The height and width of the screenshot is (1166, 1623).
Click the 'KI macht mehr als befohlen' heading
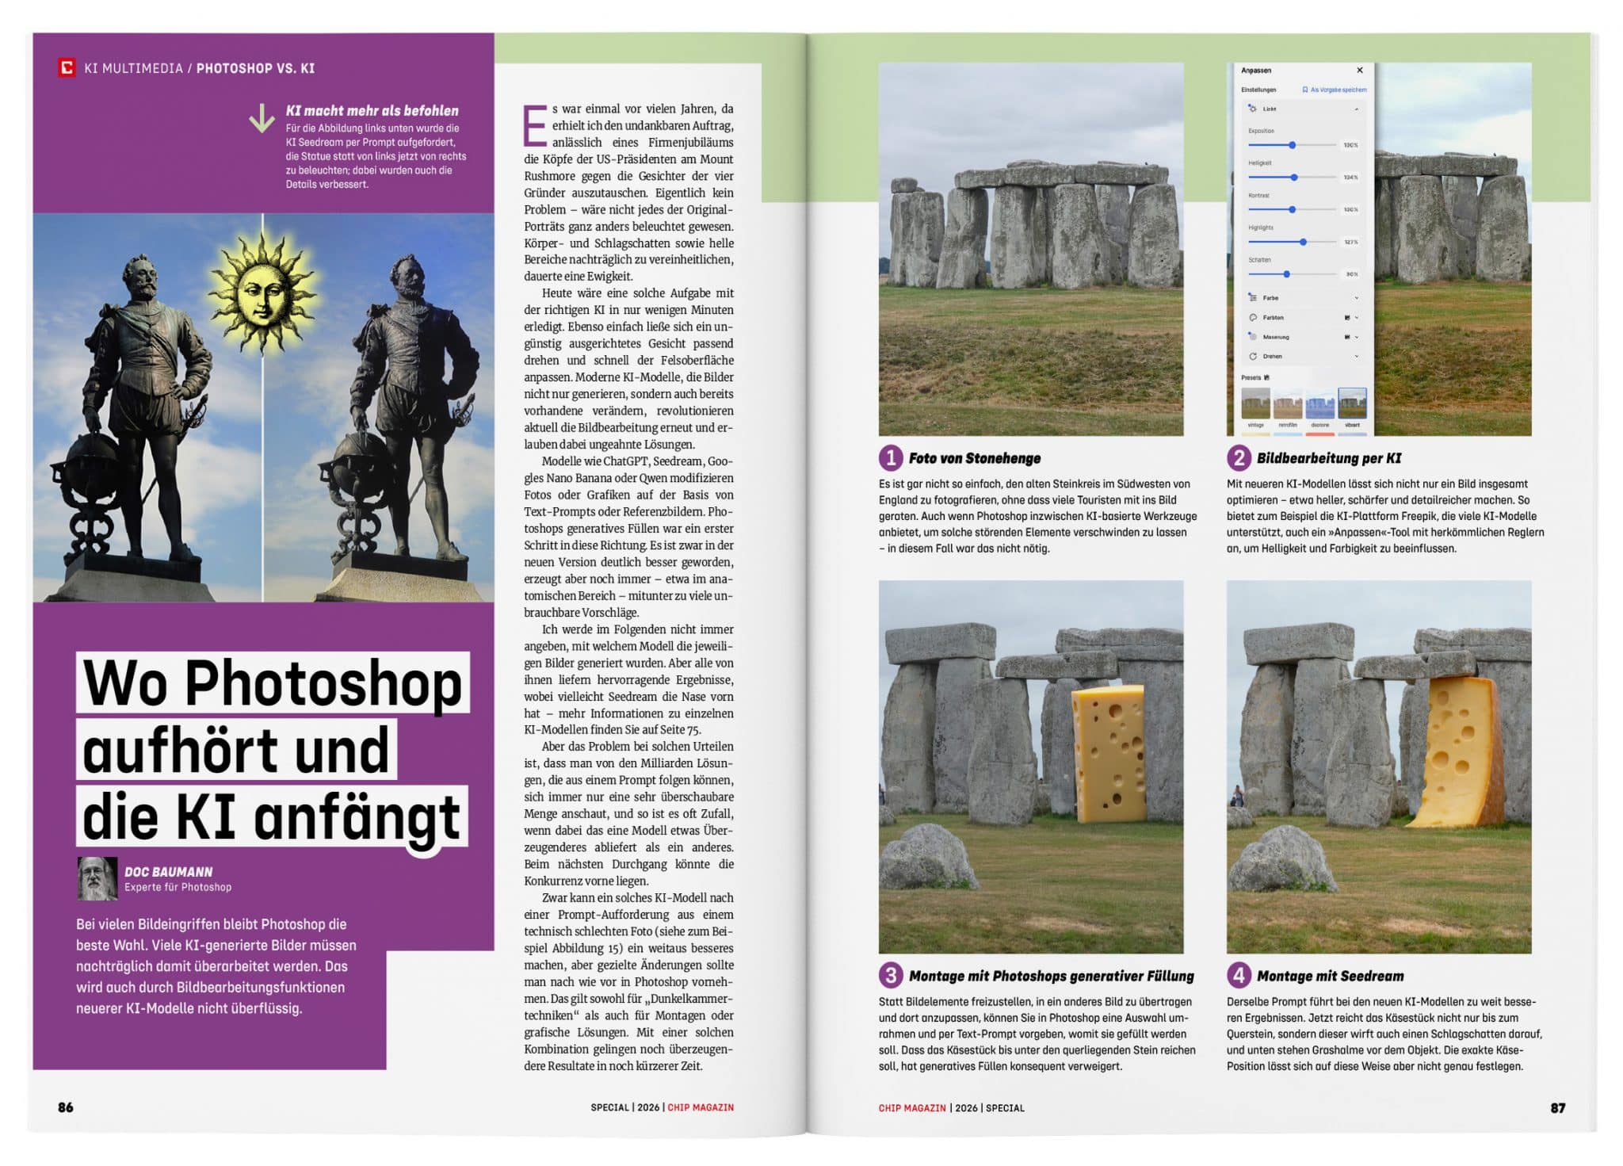coord(372,111)
